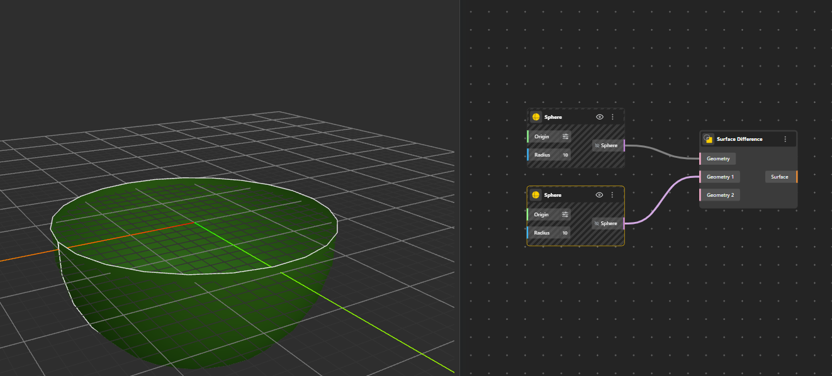
Task: Click hidden-eye icon on bottom Sphere output
Action: click(x=597, y=223)
